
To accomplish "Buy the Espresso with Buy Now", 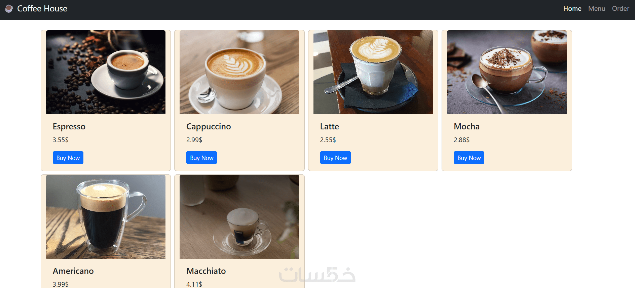I will pyautogui.click(x=68, y=158).
